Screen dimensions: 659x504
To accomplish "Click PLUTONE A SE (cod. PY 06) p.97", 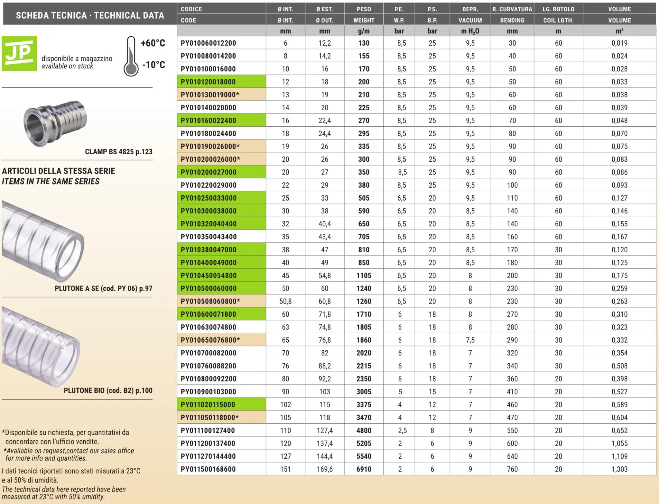I will 103,288.
